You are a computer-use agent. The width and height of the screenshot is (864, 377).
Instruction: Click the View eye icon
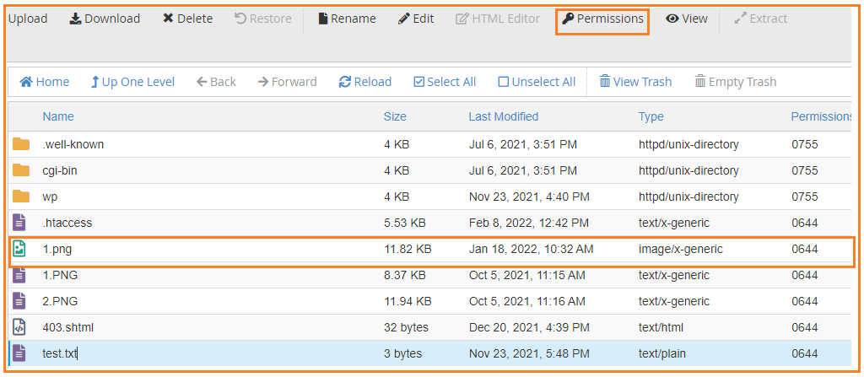tap(672, 19)
